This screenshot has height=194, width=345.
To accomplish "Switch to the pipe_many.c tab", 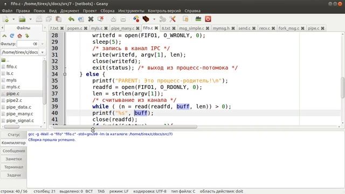I will pyautogui.click(x=123, y=29).
